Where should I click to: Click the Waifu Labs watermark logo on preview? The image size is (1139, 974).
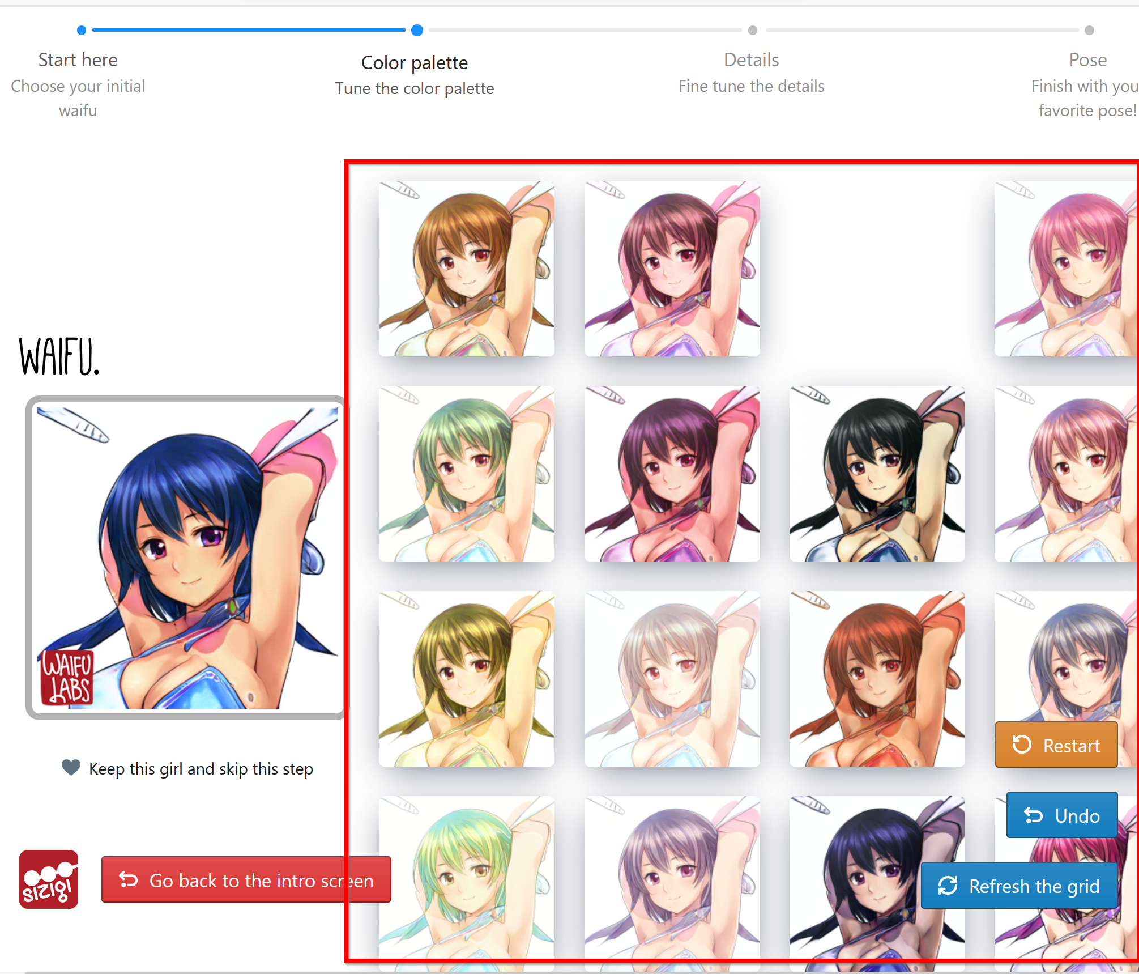coord(67,677)
